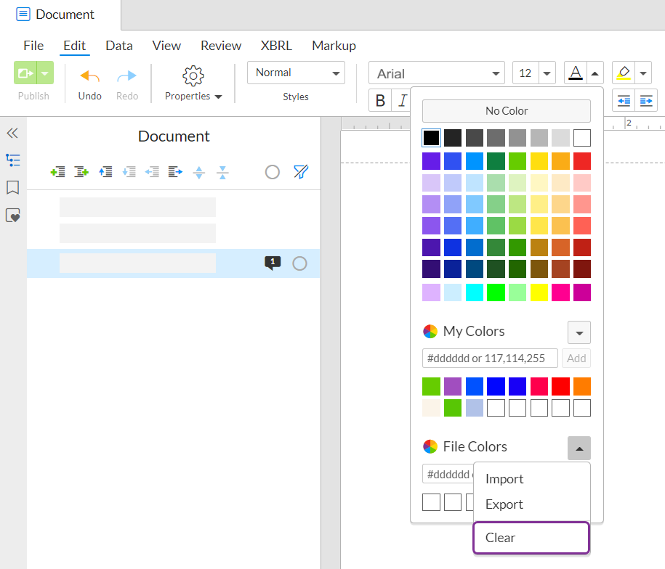
Task: Open the highlight color dropdown arrow
Action: click(643, 73)
